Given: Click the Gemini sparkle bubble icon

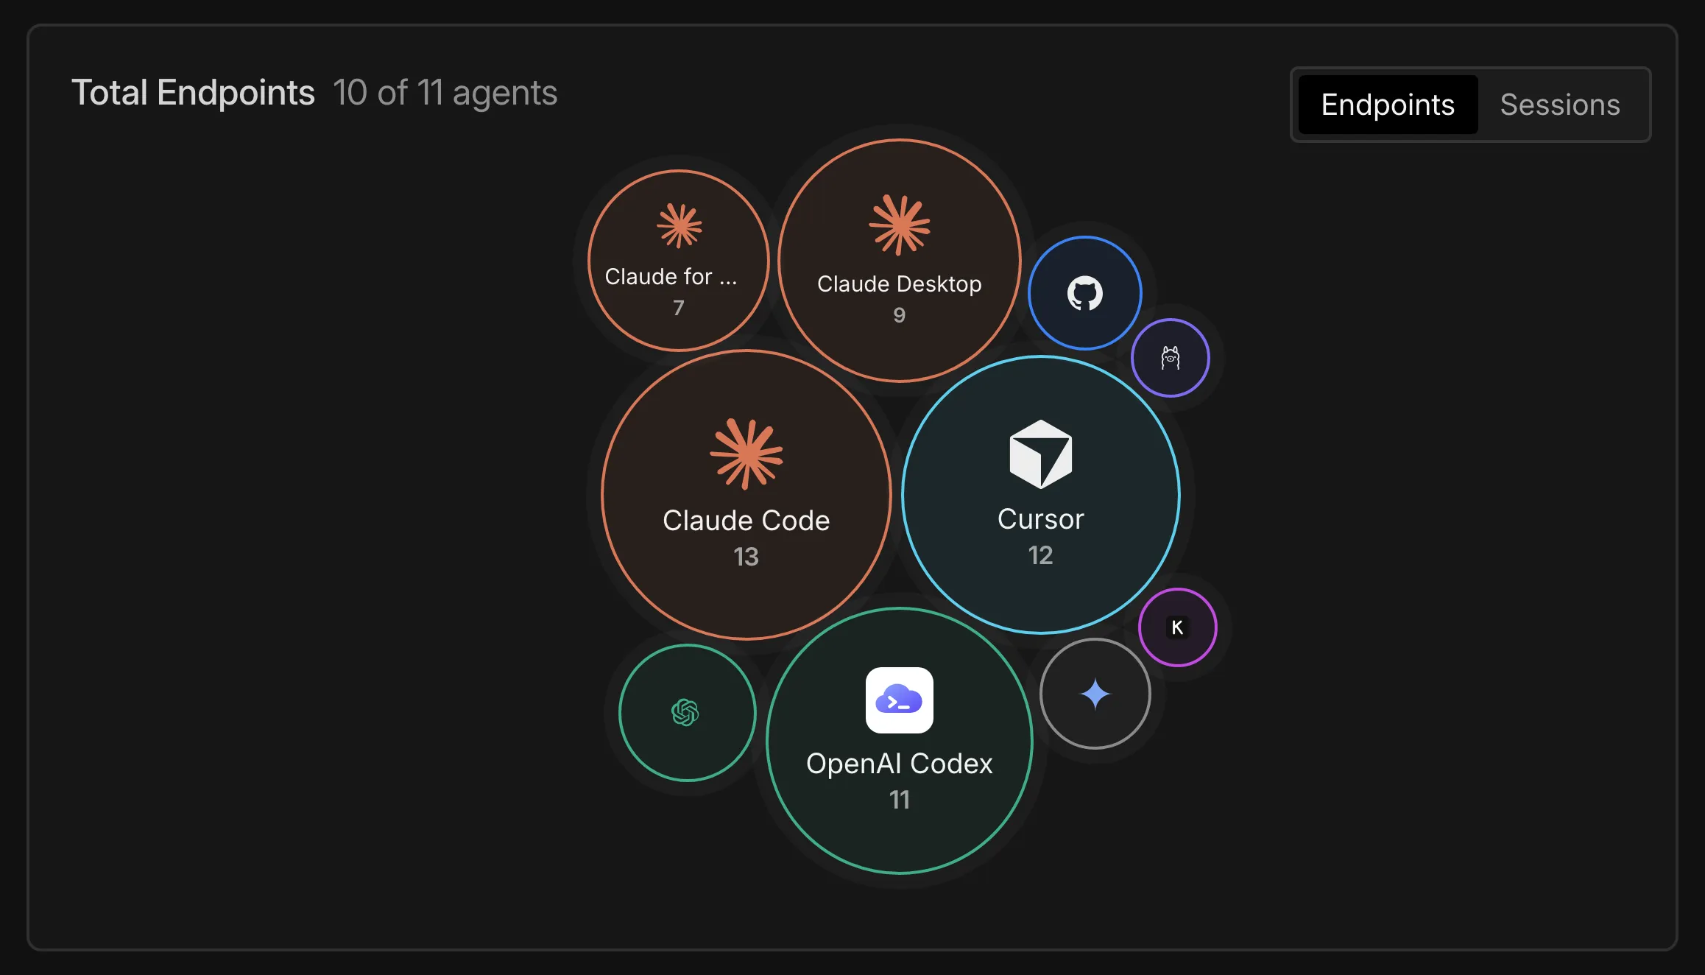Looking at the screenshot, I should [1095, 694].
